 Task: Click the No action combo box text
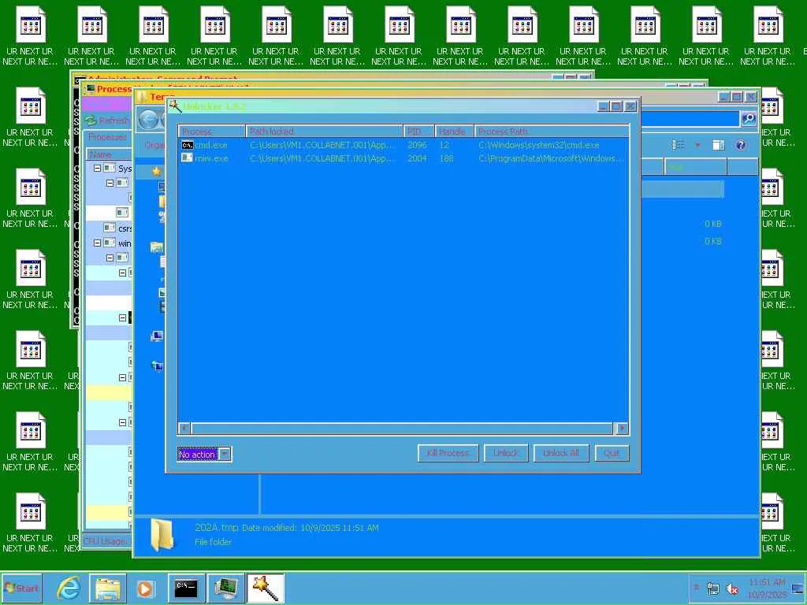coord(196,455)
